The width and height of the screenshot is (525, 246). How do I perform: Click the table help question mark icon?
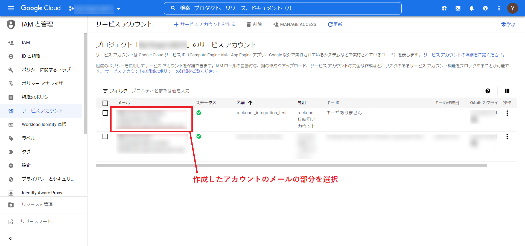[488, 91]
